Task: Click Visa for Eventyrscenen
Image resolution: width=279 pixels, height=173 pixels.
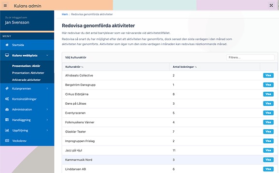Action: (268, 113)
